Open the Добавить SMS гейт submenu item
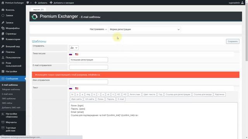The height and width of the screenshot is (139, 248). 11,108
